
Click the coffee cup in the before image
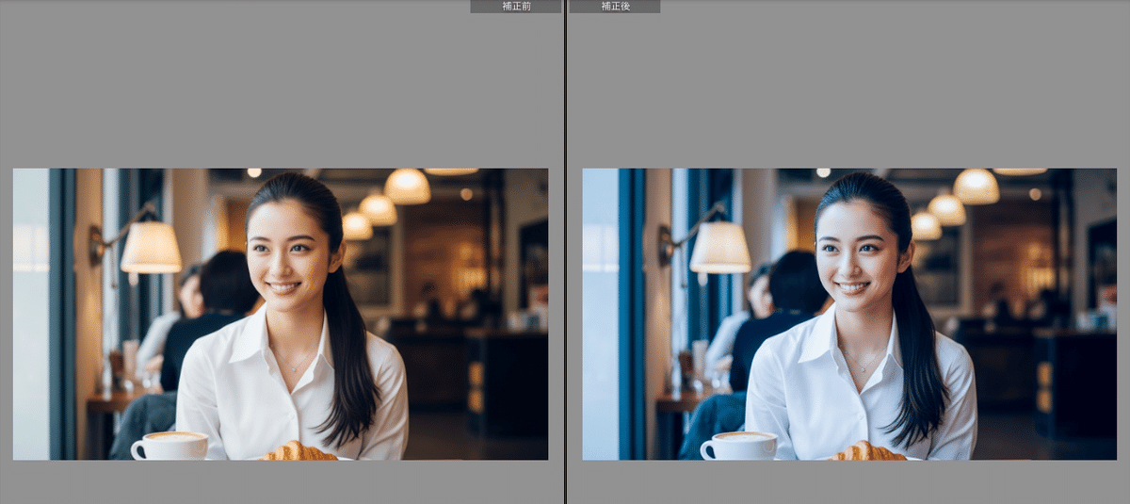tap(169, 446)
